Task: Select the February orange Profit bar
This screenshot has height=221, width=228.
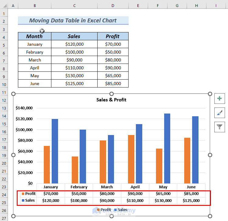Action: tap(75, 170)
